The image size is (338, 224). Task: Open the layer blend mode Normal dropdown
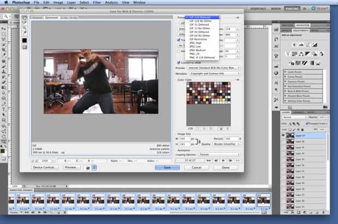click(294, 117)
